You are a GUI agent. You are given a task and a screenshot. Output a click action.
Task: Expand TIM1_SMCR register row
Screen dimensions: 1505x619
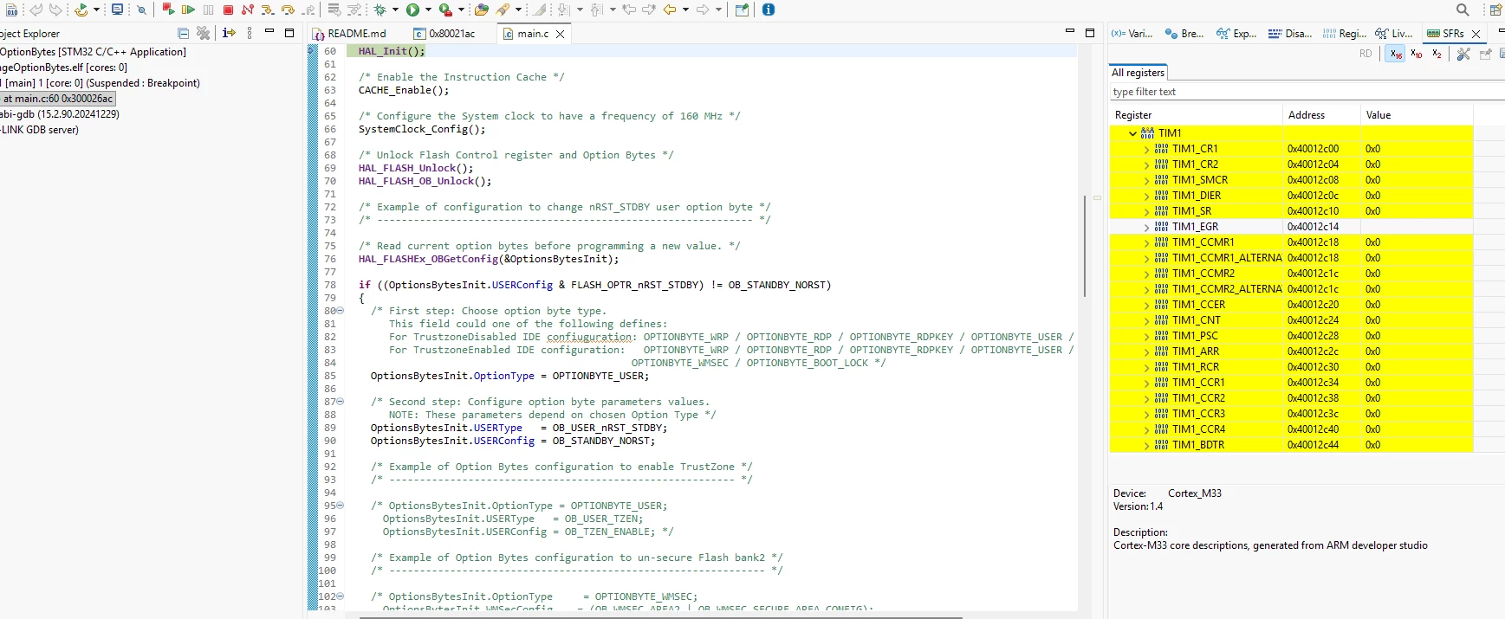[x=1147, y=180]
